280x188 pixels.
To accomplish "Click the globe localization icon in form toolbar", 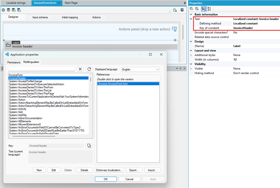I will coord(3,10).
